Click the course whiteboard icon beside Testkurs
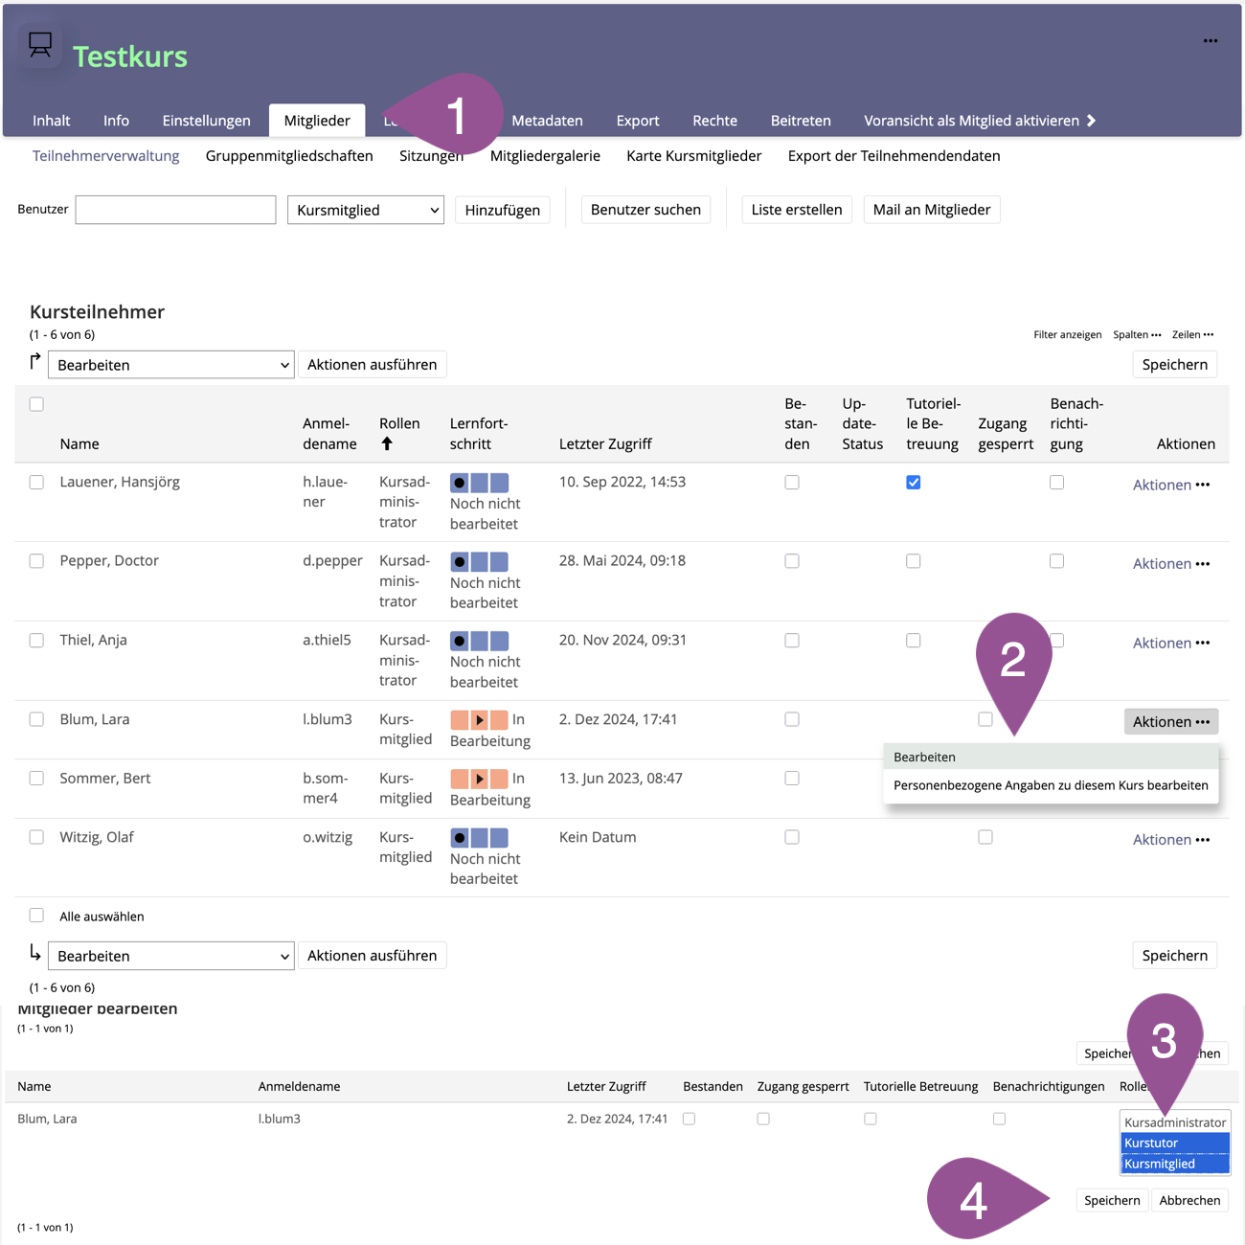 (x=40, y=45)
